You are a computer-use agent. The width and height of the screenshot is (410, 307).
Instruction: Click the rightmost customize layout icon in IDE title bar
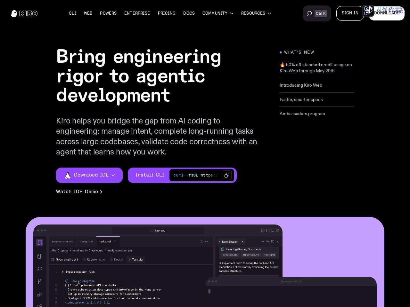pyautogui.click(x=278, y=230)
